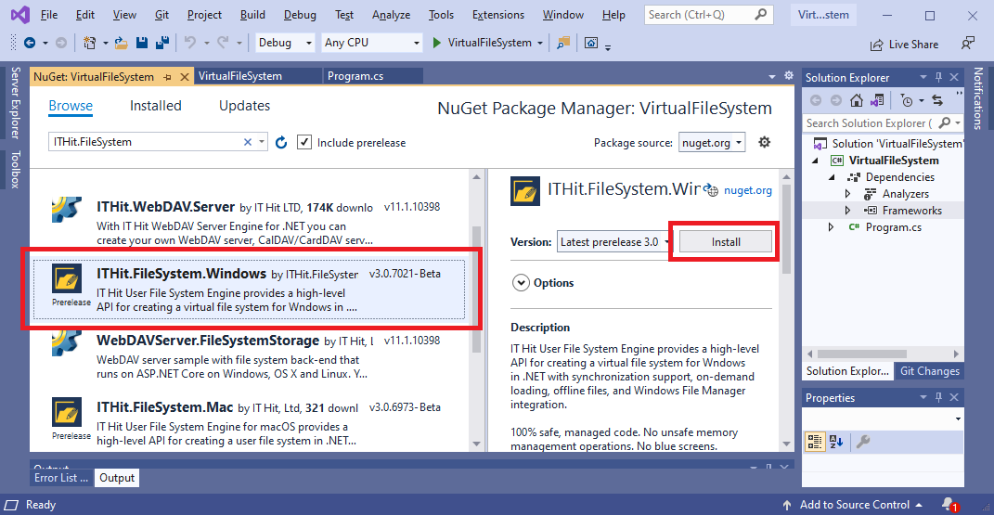This screenshot has height=515, width=994.
Task: Click the Home icon in Solution Explorer
Action: click(856, 100)
